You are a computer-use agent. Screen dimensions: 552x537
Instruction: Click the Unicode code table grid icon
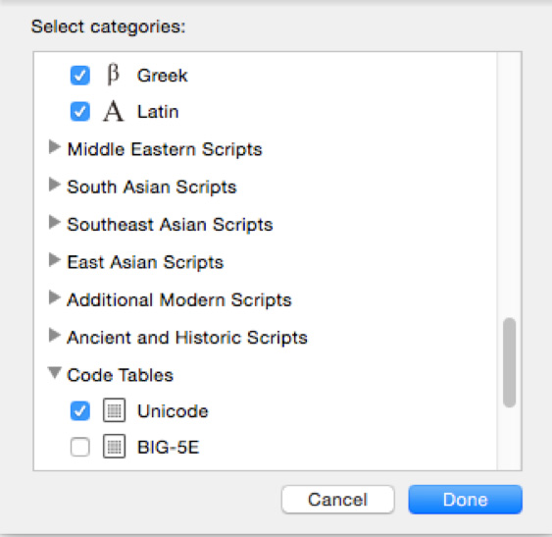pyautogui.click(x=114, y=410)
